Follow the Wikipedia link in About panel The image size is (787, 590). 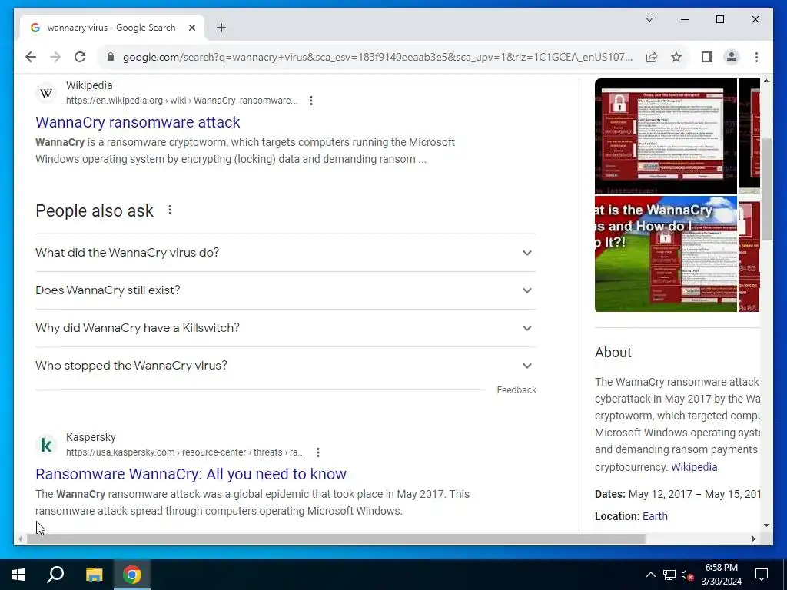point(694,467)
